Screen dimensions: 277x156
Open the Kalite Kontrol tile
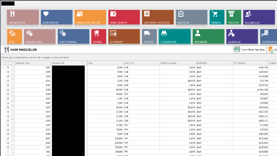pyautogui.click(x=73, y=36)
